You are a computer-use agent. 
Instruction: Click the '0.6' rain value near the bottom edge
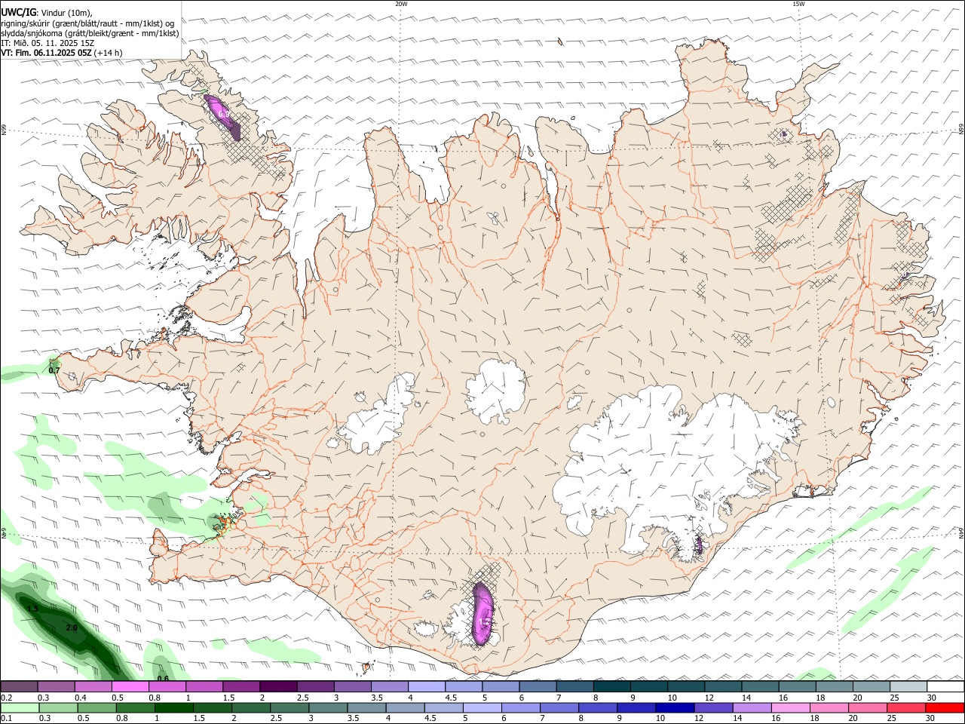click(x=162, y=679)
